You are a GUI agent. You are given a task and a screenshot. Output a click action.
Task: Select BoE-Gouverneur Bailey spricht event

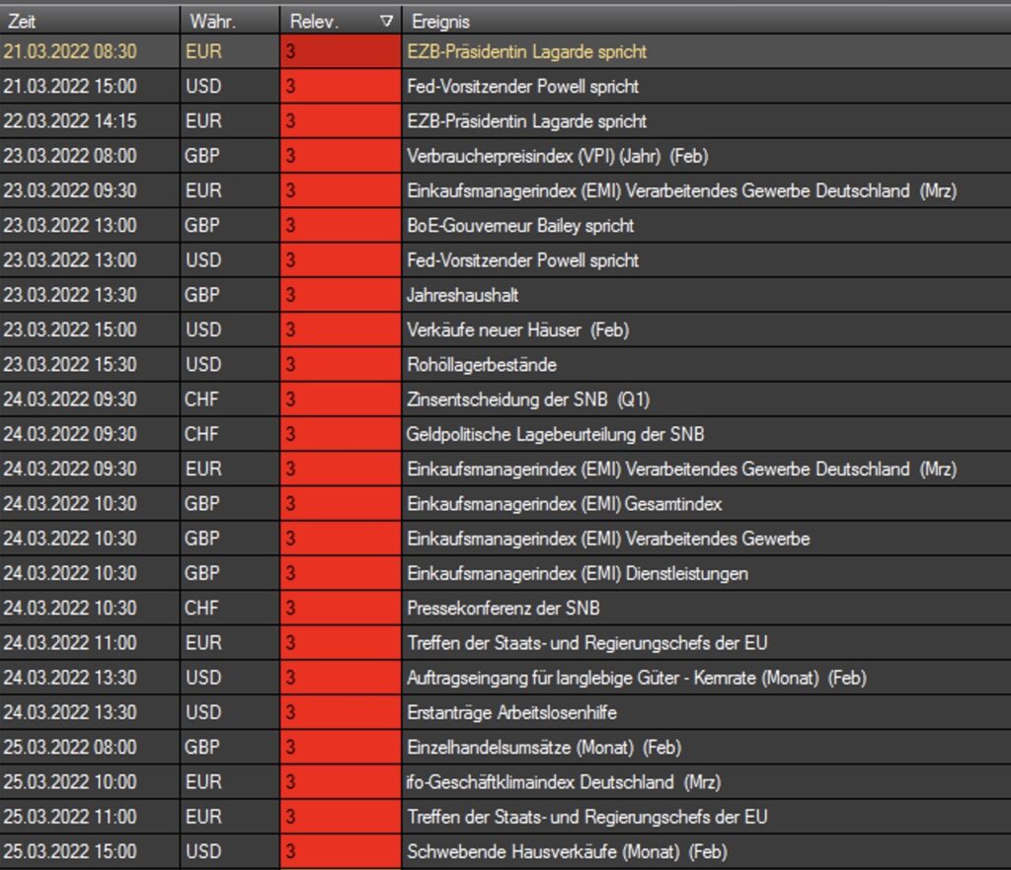tap(520, 226)
